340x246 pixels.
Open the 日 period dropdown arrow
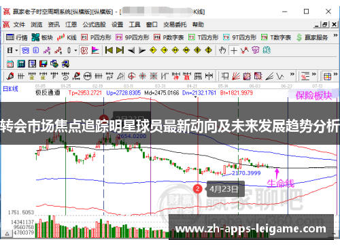tap(16, 50)
